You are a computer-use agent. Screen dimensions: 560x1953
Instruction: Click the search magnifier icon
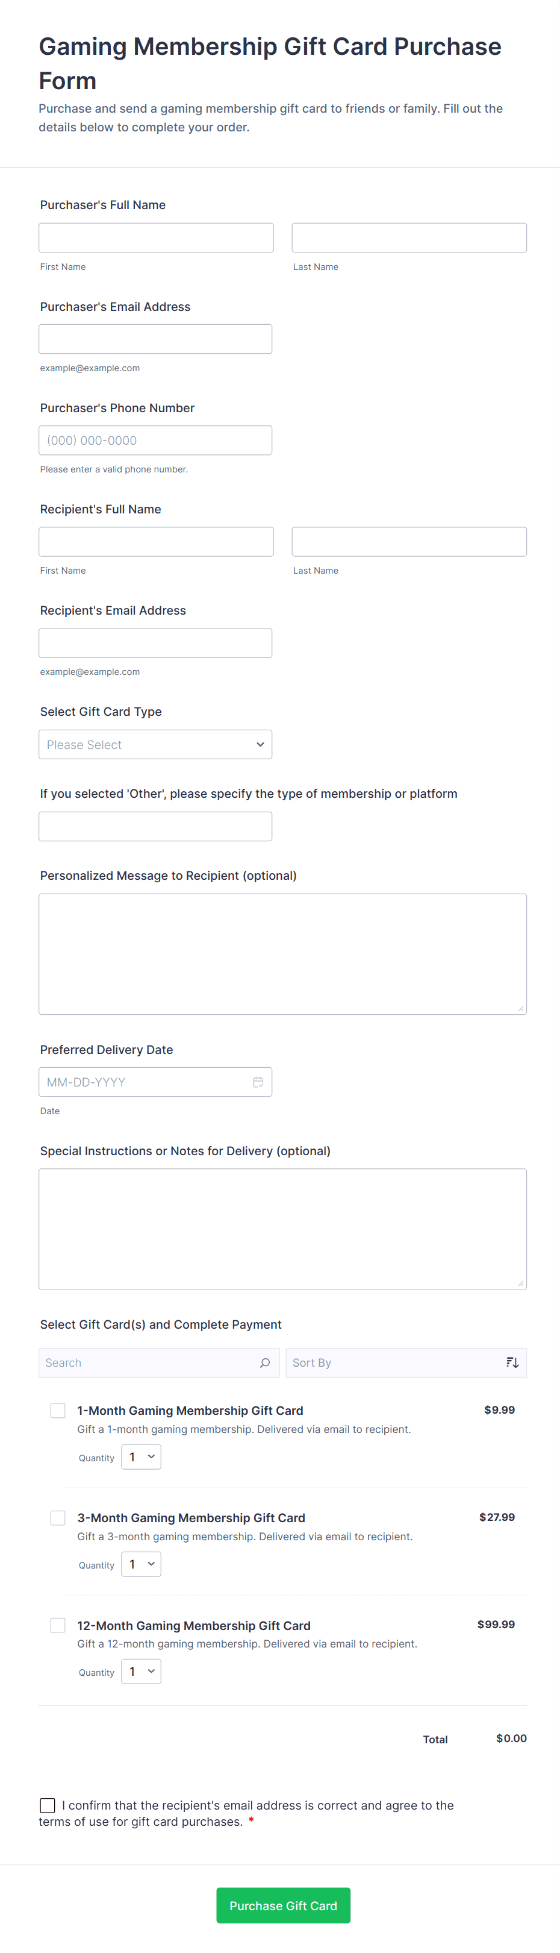click(264, 1362)
